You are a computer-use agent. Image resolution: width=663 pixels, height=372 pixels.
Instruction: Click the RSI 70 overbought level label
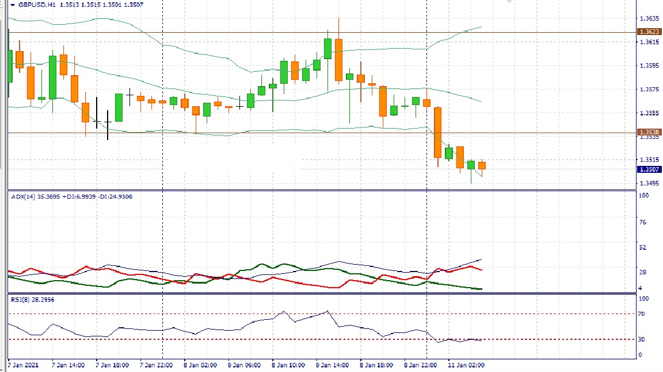pyautogui.click(x=641, y=314)
